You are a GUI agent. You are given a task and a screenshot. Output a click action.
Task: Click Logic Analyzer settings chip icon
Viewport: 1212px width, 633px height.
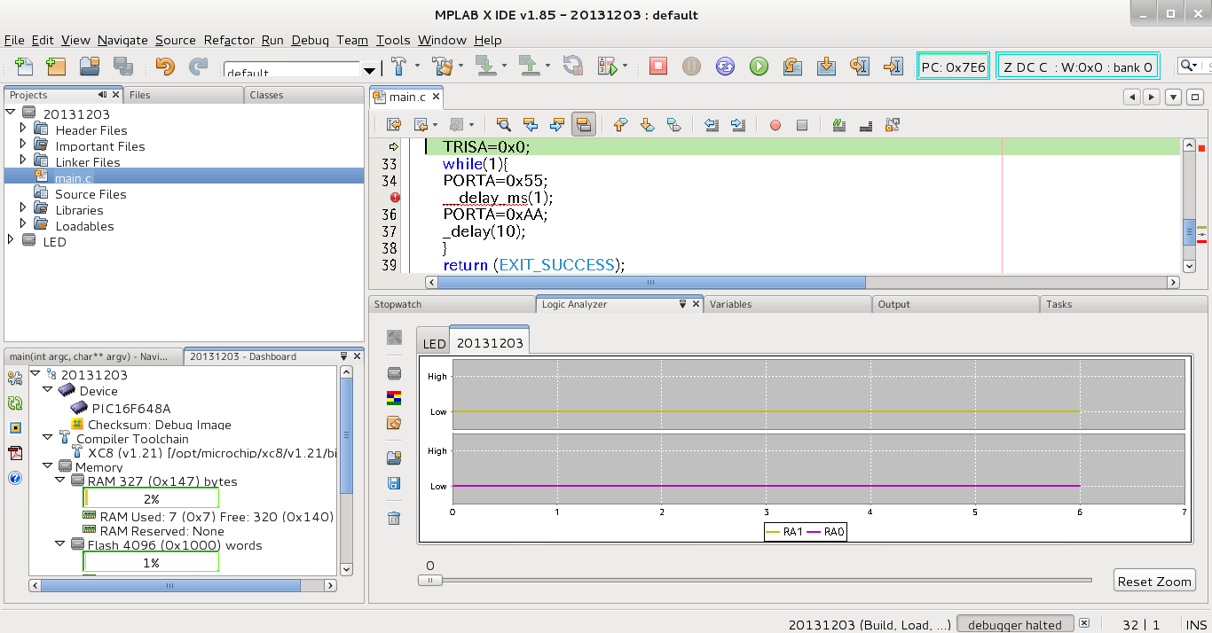(394, 373)
